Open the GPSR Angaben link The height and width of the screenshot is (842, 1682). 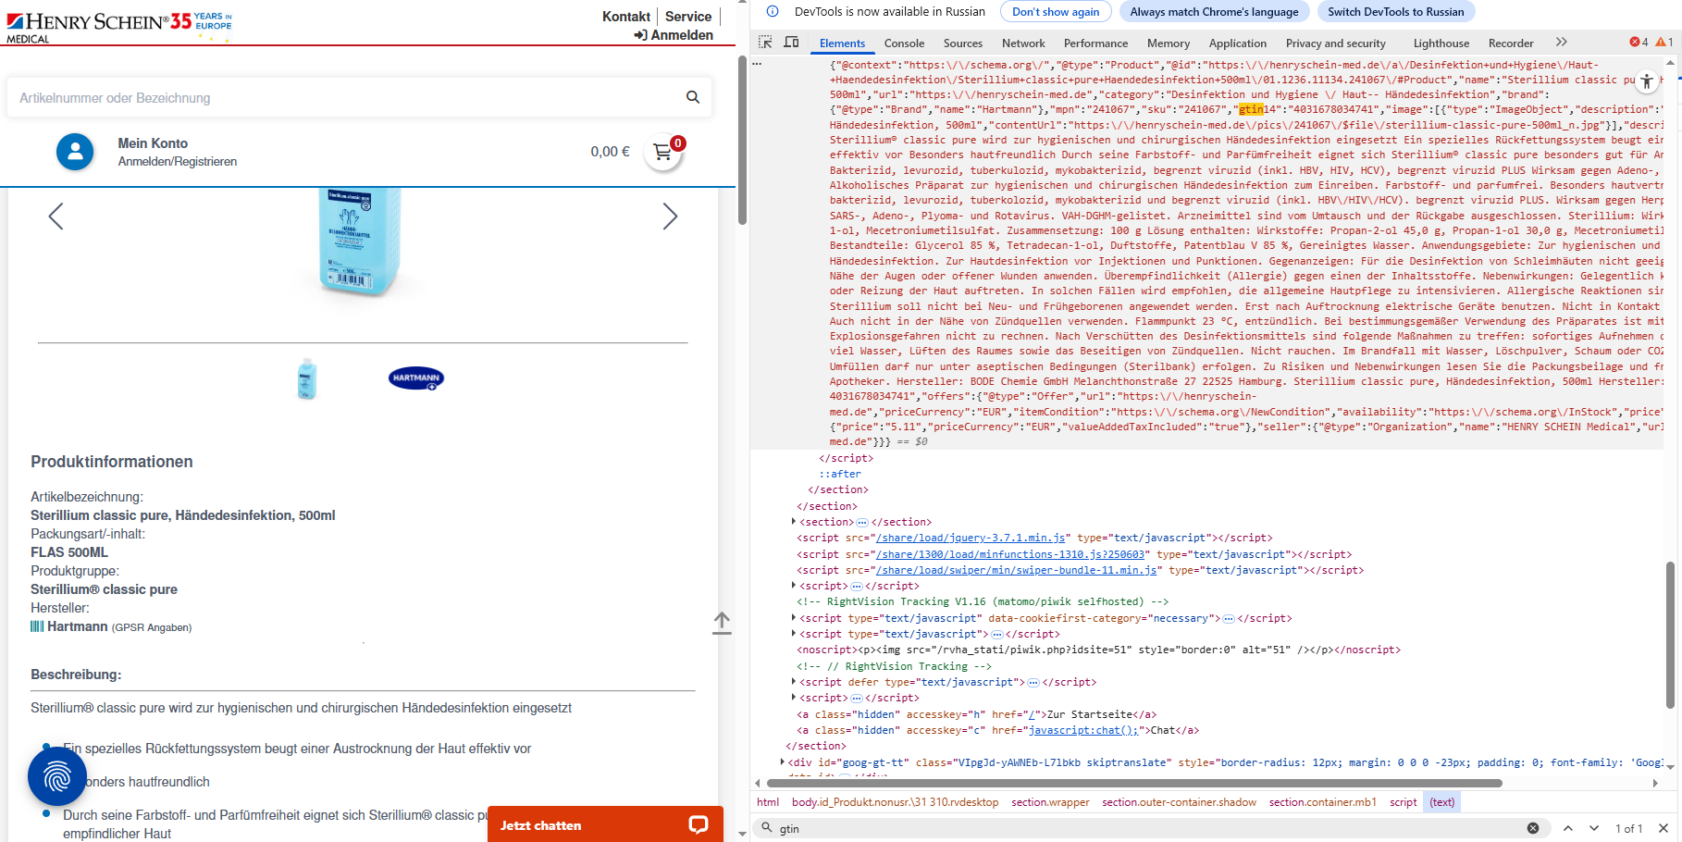pos(152,627)
